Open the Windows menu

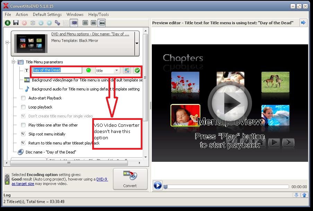pos(75,14)
